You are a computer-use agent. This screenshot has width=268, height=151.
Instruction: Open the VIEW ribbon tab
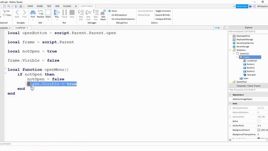click(57, 6)
